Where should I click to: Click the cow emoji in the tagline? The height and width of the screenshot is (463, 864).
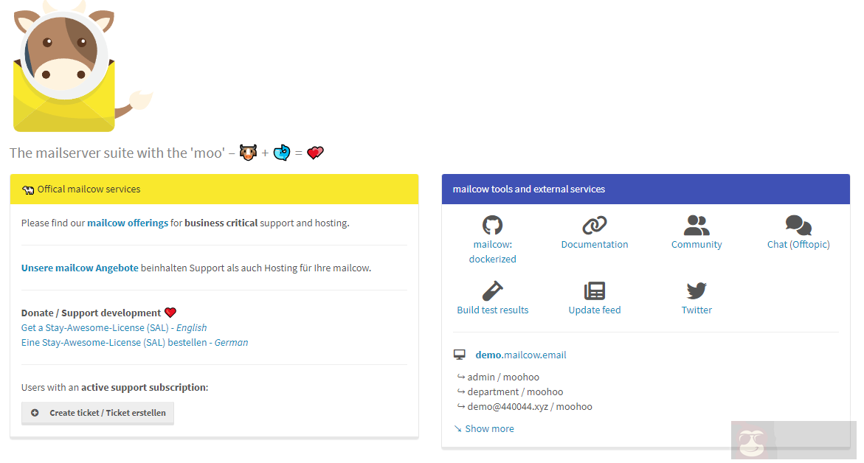[x=248, y=153]
